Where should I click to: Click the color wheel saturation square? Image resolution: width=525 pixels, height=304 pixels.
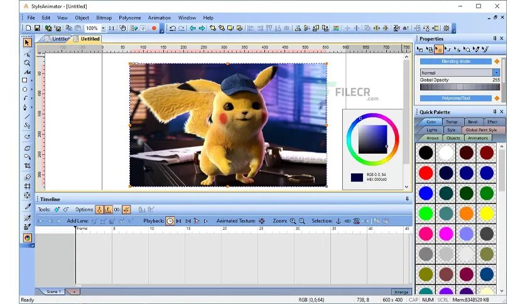pyautogui.click(x=372, y=139)
